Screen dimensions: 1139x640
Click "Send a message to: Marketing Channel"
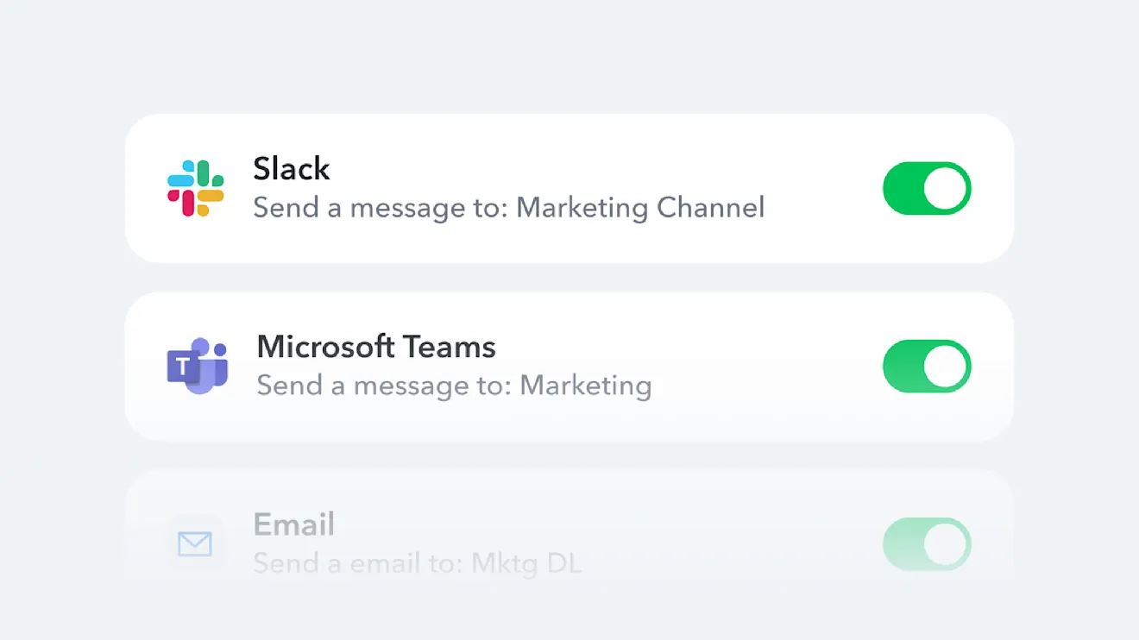tap(509, 208)
